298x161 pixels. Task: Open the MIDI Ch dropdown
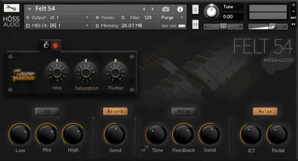[87, 25]
